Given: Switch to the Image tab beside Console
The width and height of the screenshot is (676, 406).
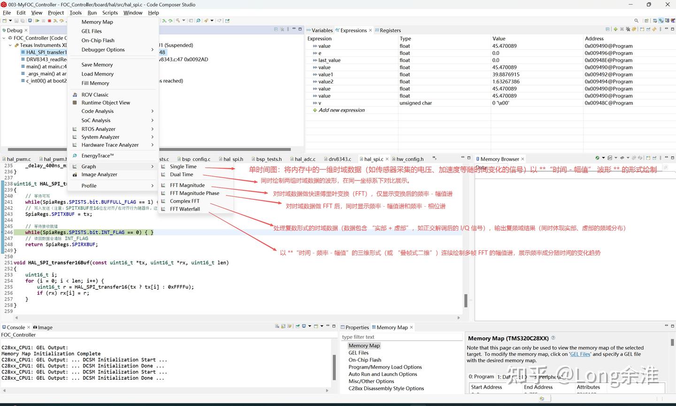Looking at the screenshot, I should coord(43,327).
